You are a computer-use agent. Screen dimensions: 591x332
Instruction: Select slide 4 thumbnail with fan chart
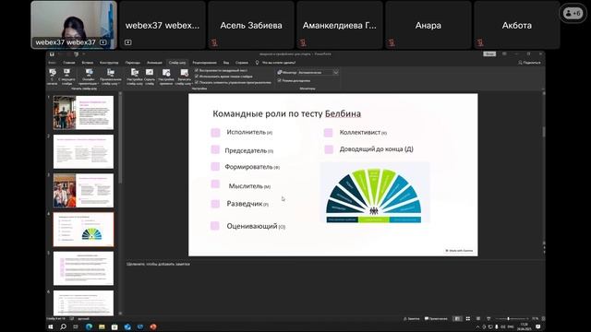(x=83, y=230)
